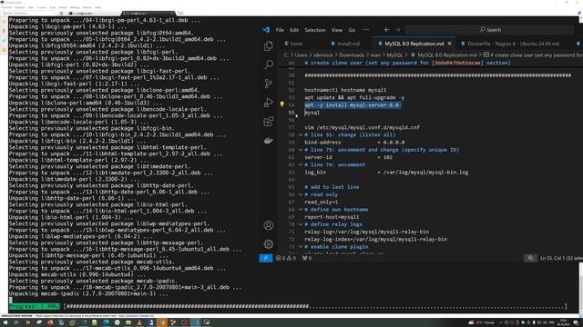Open the Selection menu
The width and height of the screenshot is (583, 327).
315,30
